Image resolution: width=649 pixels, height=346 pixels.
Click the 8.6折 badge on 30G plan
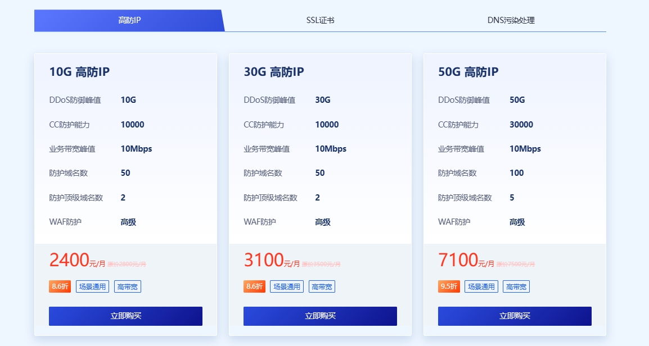pyautogui.click(x=254, y=286)
